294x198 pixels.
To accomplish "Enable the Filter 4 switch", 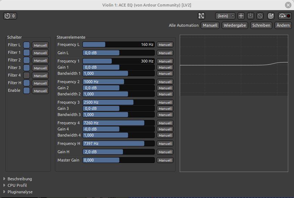I will (x=27, y=76).
